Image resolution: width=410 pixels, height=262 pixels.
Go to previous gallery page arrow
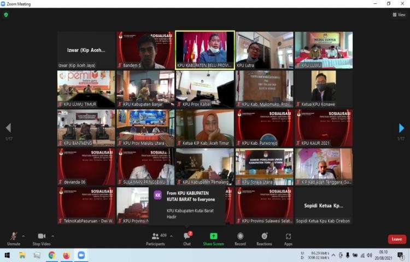coord(8,128)
